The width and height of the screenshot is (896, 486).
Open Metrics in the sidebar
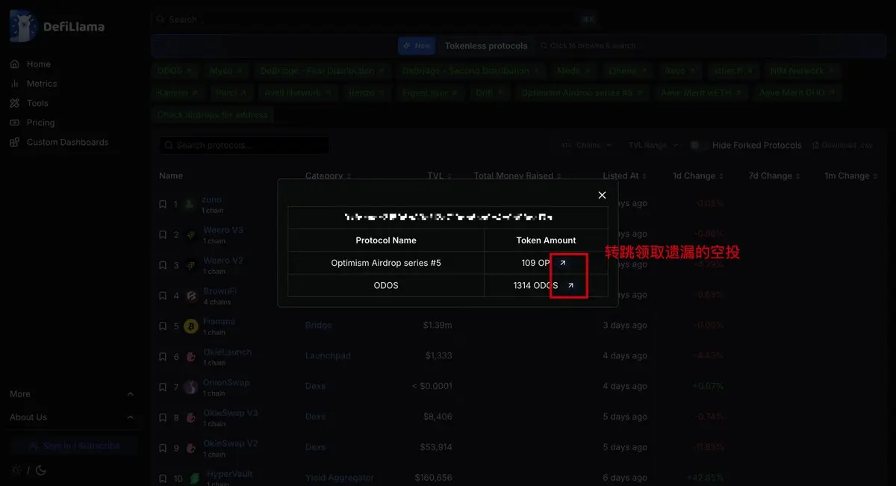pyautogui.click(x=42, y=84)
